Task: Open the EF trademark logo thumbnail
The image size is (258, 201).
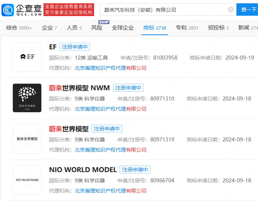Action: coord(27,57)
